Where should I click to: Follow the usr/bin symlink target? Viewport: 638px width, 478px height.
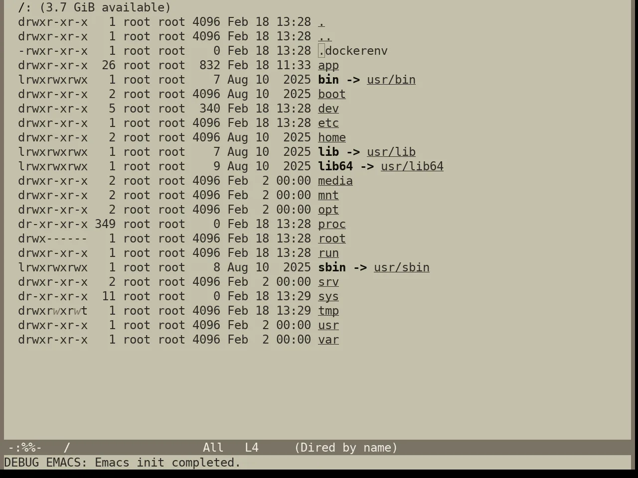click(x=391, y=80)
